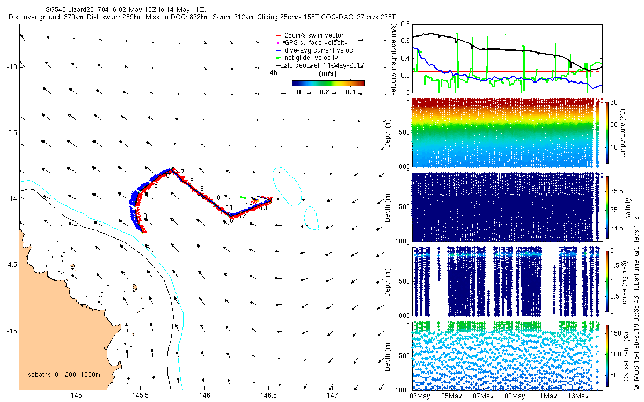
Task: Click waypoint 3 near the track's southwestern end
Action: (x=145, y=216)
